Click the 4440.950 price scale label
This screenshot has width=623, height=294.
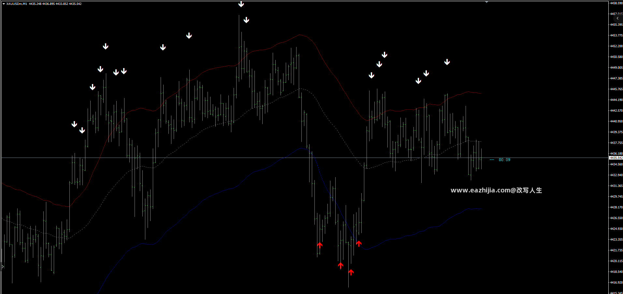point(616,121)
